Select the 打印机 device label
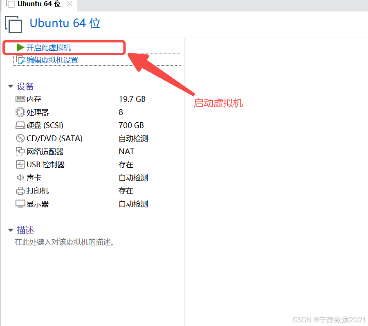Viewport: 368px width, 326px height. (x=38, y=191)
